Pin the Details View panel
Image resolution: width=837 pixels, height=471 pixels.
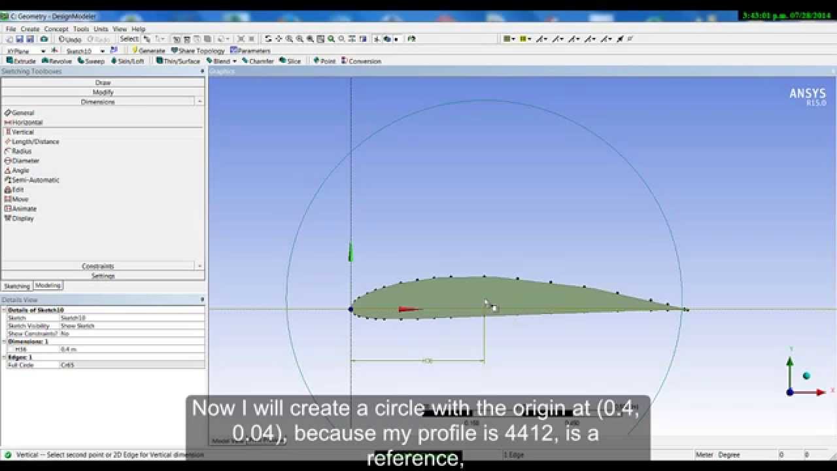click(202, 300)
